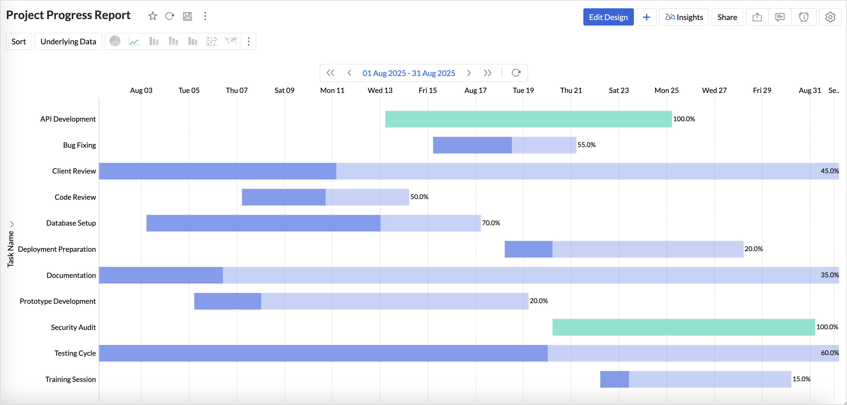Go to next date range period
Viewport: 847px width, 405px height.
click(x=468, y=73)
